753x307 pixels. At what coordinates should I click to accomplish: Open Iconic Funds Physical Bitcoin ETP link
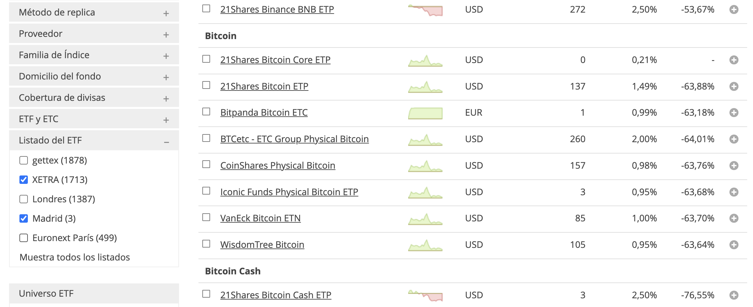(289, 192)
